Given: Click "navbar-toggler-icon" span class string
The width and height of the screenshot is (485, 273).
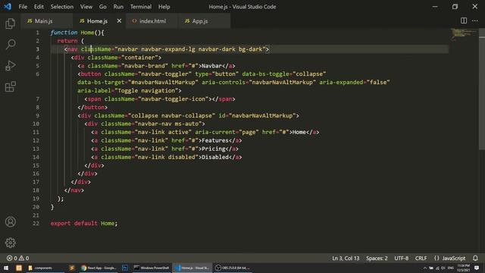Looking at the screenshot, I should click(174, 99).
